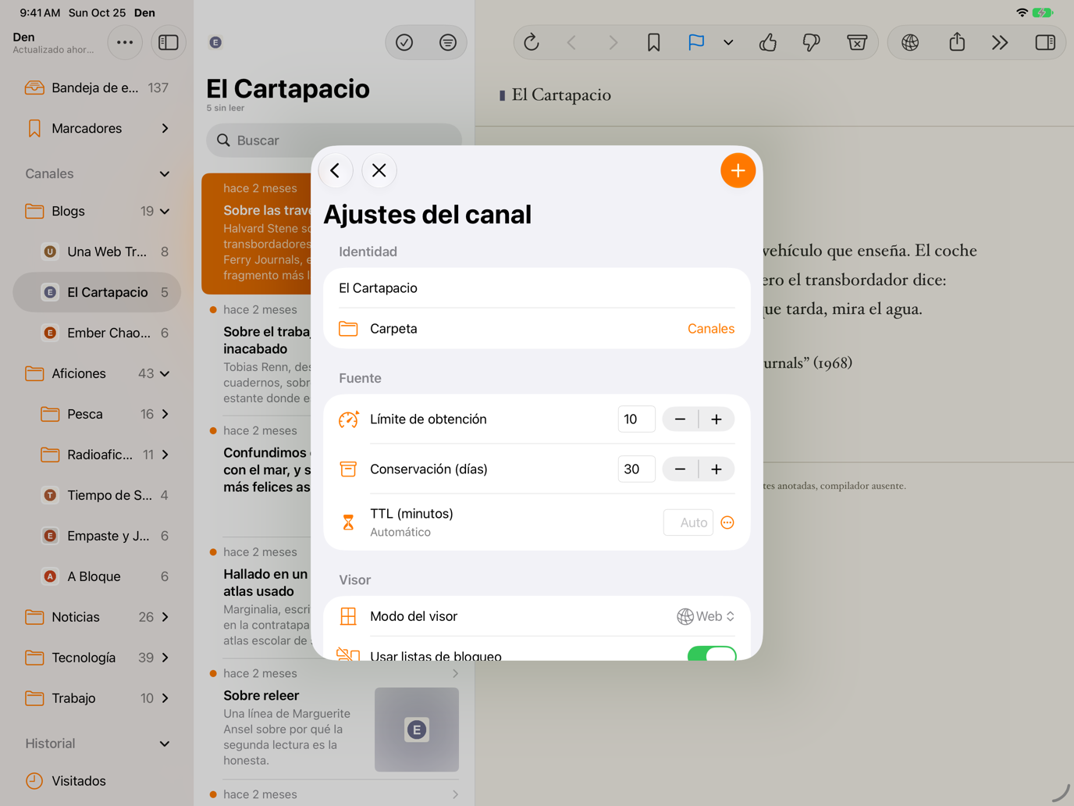Mark all articles as read checkmark
This screenshot has height=806, width=1074.
coord(404,42)
